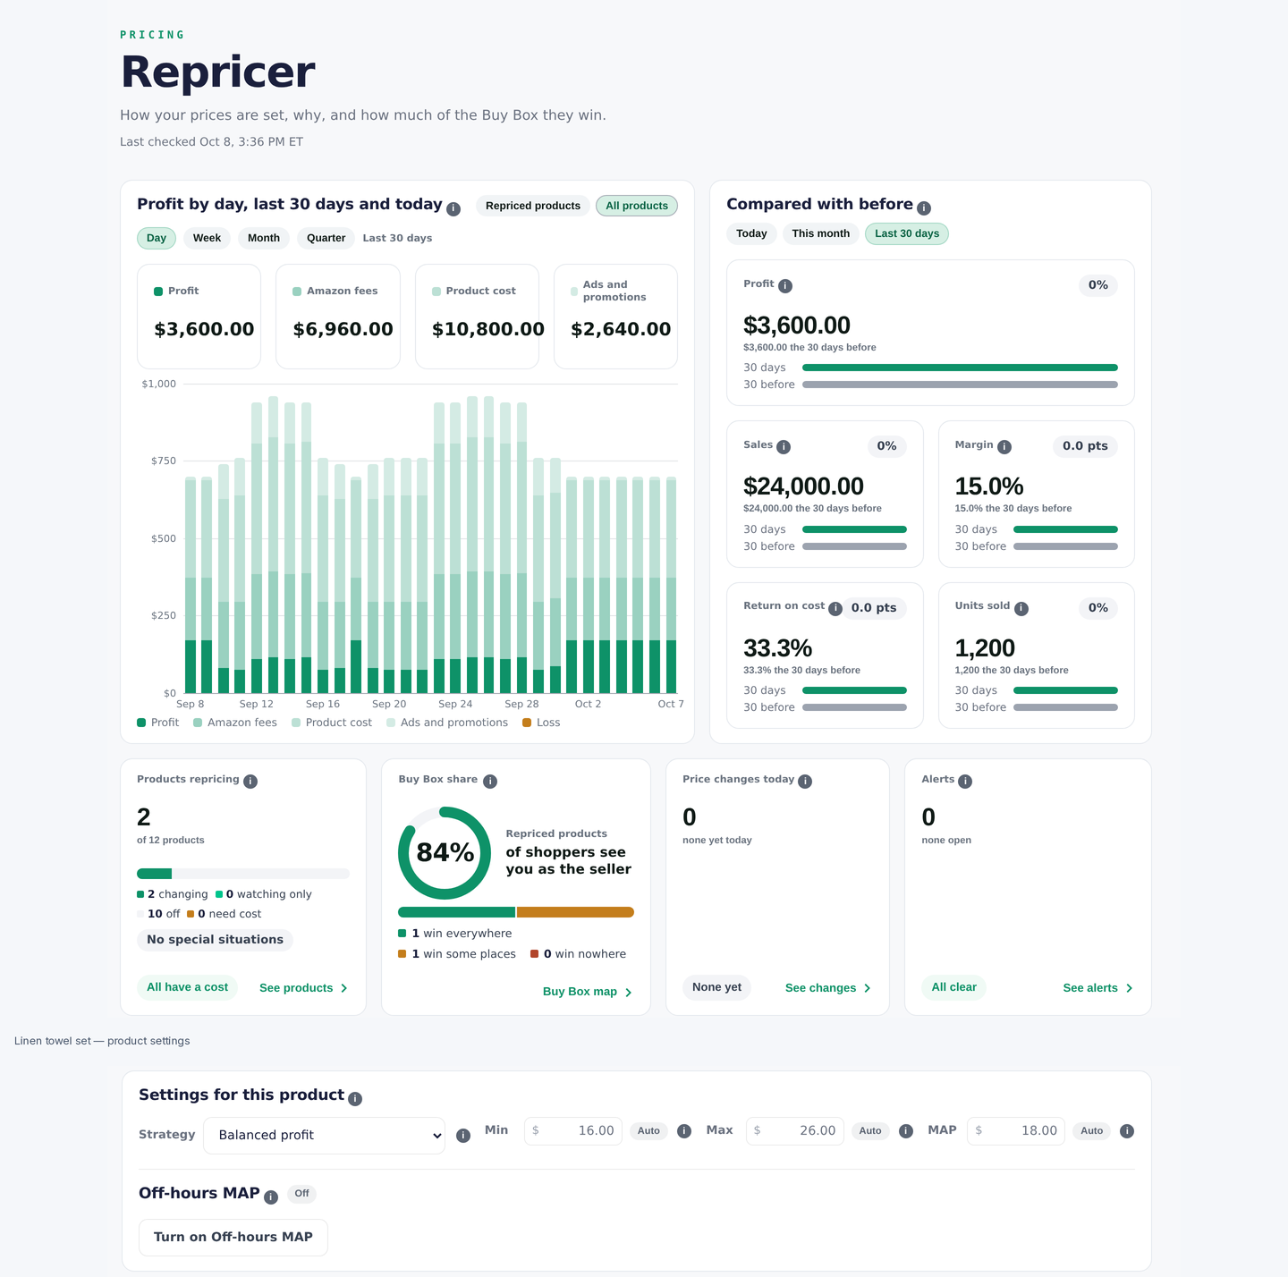Open See changes link
1288x1277 pixels.
[828, 988]
